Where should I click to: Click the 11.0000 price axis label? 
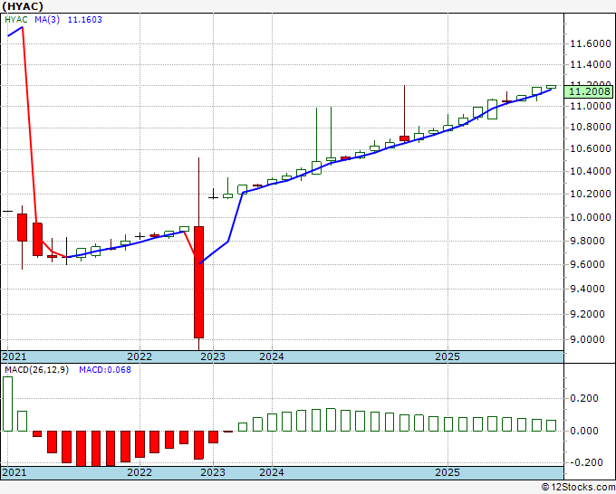point(591,106)
